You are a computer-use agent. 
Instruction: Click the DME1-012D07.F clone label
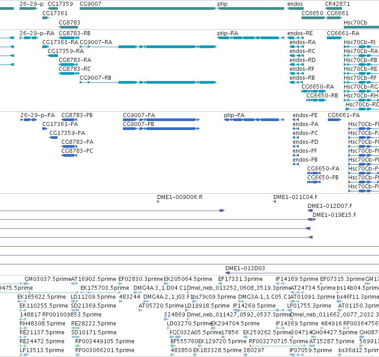[330, 206]
